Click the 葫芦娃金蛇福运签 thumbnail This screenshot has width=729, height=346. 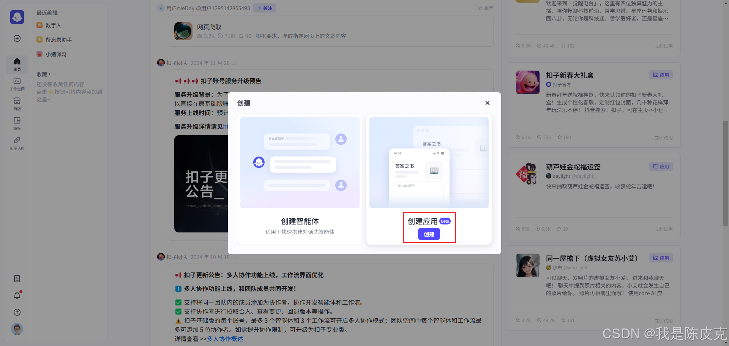click(528, 174)
